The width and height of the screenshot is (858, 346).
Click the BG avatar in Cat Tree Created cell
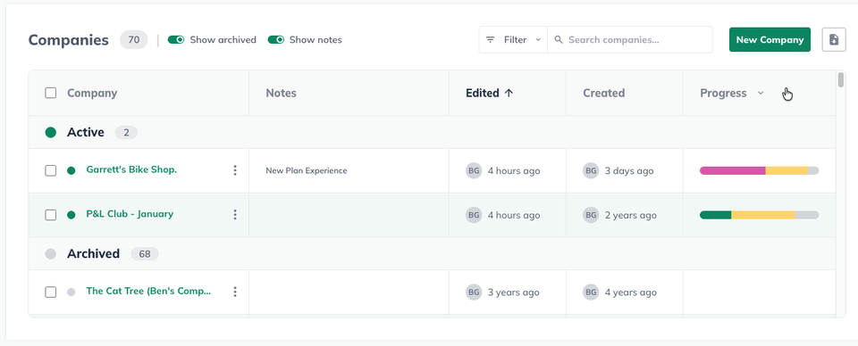pos(591,292)
